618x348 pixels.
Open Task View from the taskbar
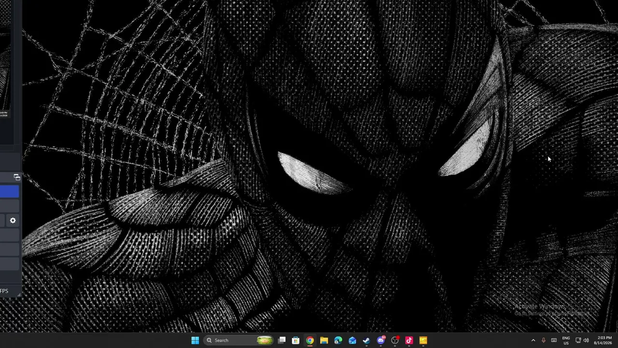[282, 340]
